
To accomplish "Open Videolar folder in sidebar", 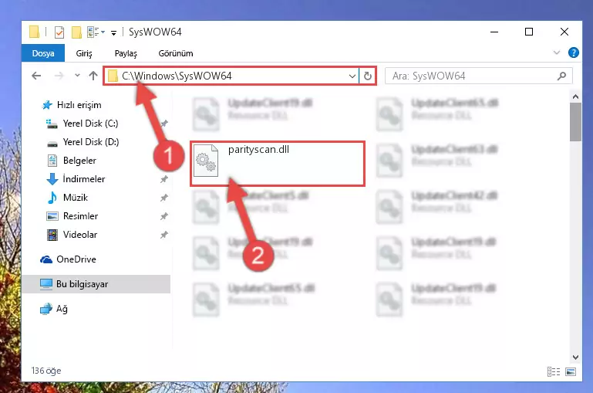I will point(79,235).
